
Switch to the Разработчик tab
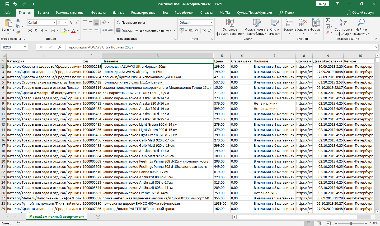[x=184, y=13]
